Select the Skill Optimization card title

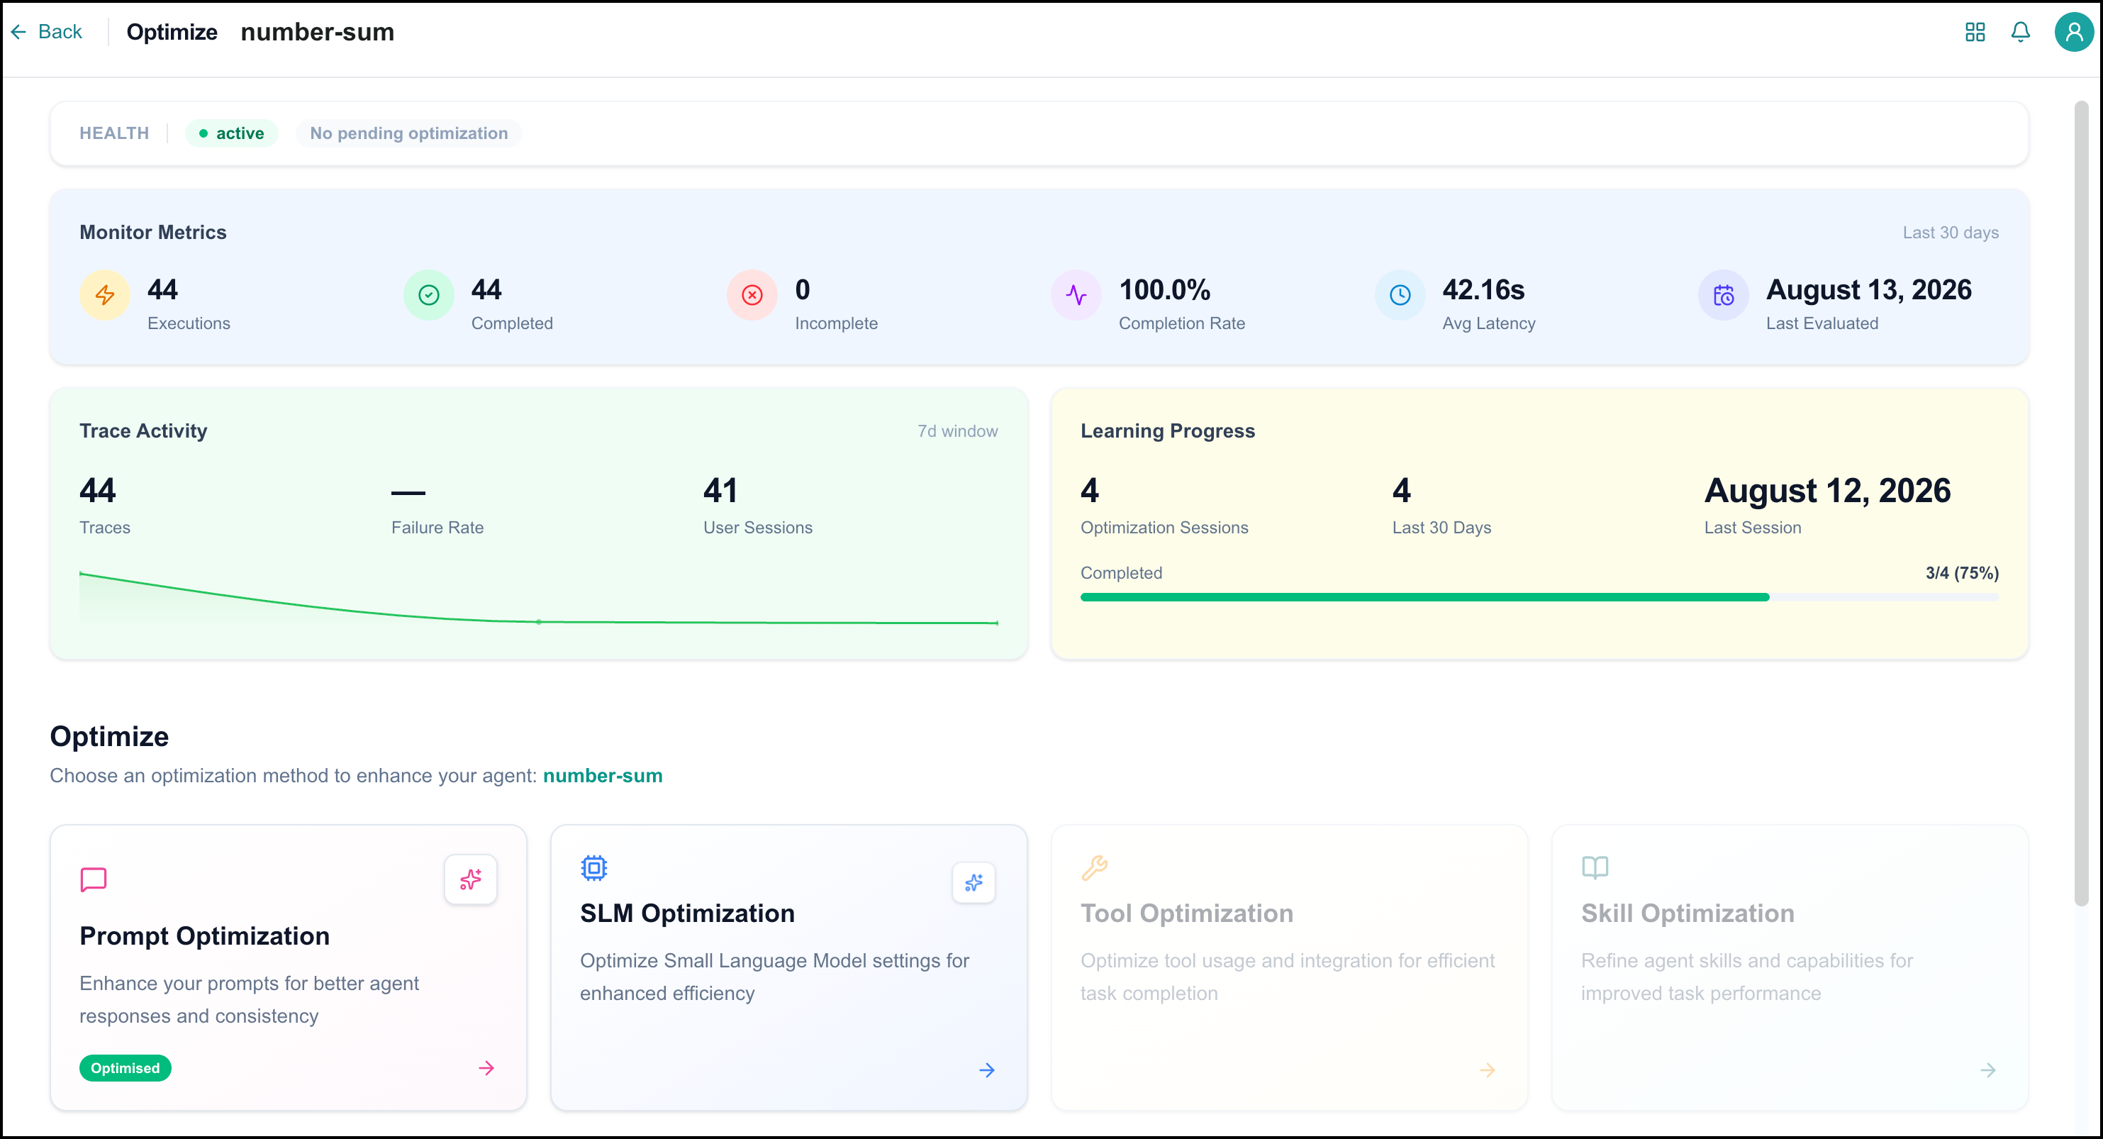(x=1688, y=913)
